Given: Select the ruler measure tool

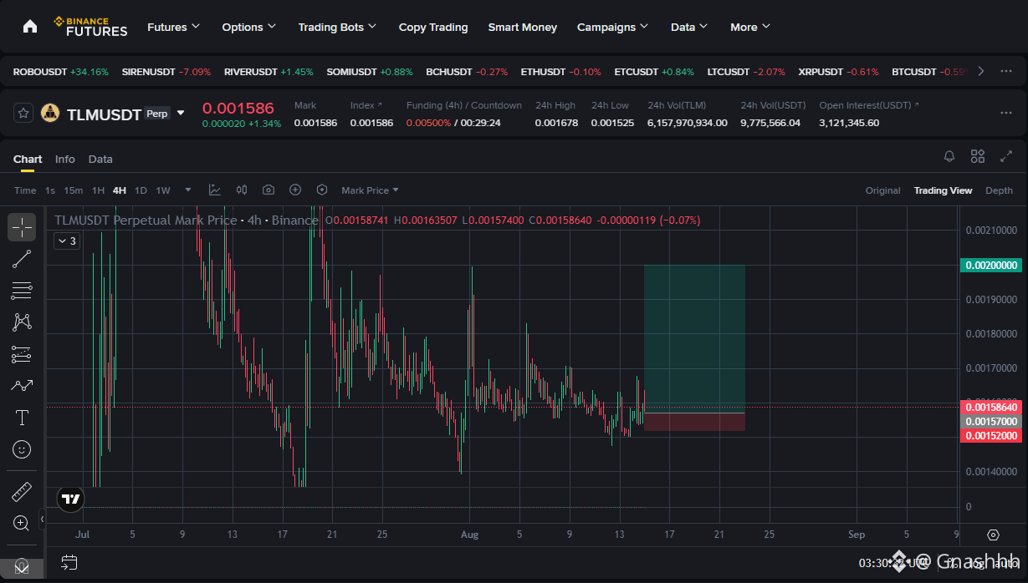Looking at the screenshot, I should coord(22,492).
